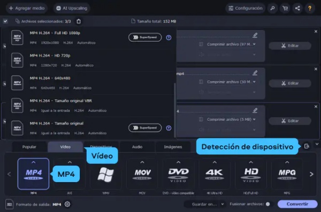Open help icon beside Tamaño original SuperSpeed
Image resolution: width=321 pixels, height=212 pixels.
click(x=169, y=128)
